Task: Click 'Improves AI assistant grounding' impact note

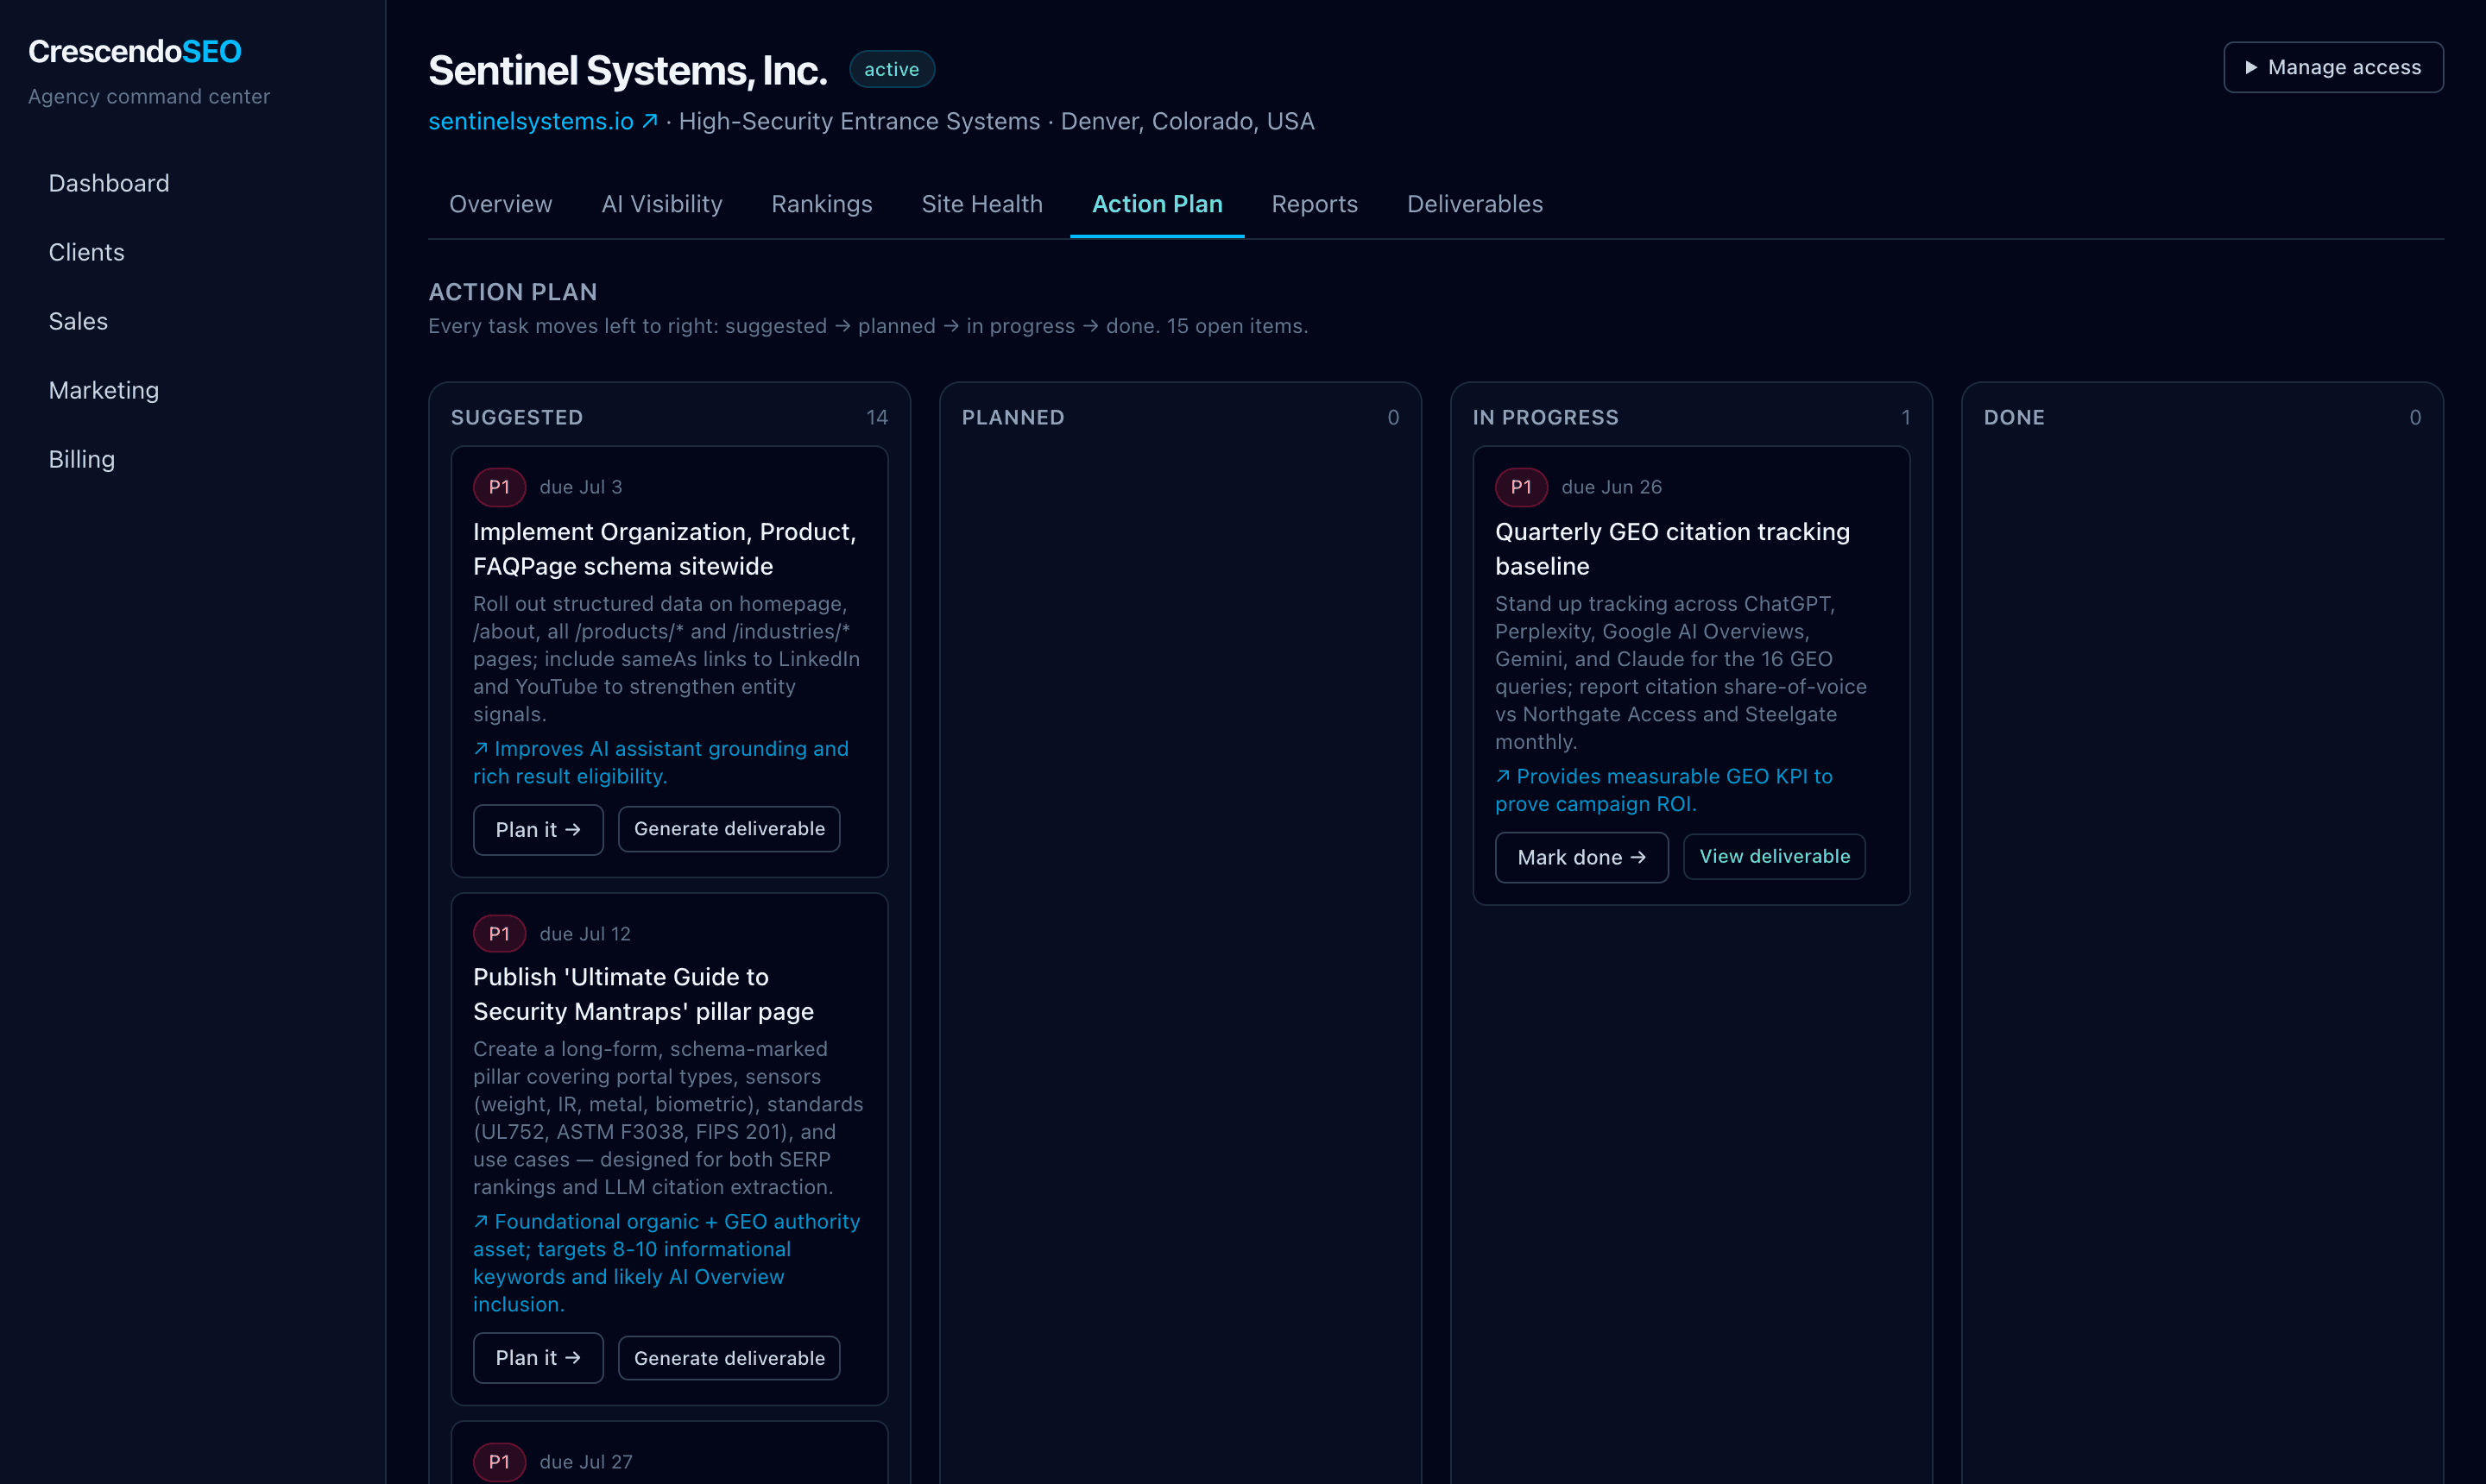Action: pos(661,762)
